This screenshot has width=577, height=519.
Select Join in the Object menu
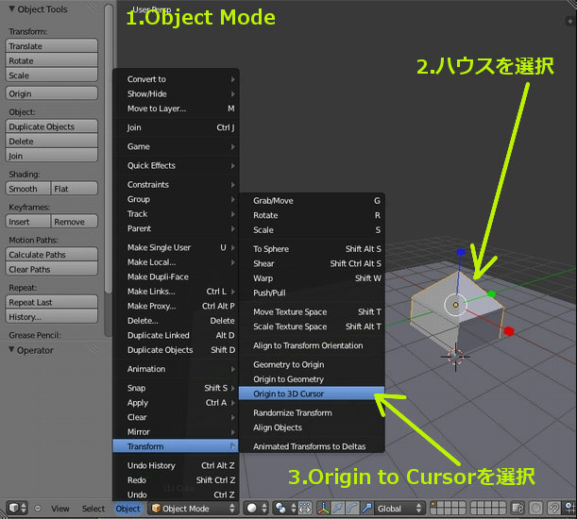click(177, 127)
